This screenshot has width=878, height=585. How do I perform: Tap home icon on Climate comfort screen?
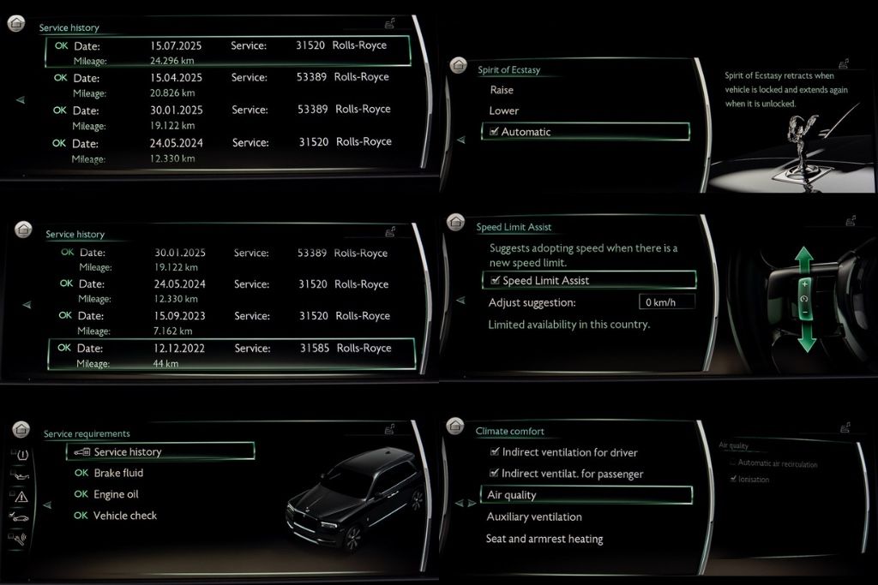click(455, 427)
